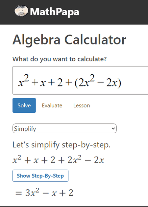Open the Lesson tab

tap(82, 105)
